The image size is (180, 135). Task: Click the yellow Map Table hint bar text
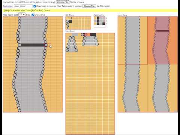coord(27,10)
